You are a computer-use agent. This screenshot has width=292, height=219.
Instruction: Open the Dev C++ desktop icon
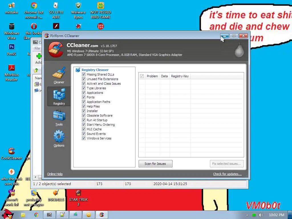click(x=101, y=26)
